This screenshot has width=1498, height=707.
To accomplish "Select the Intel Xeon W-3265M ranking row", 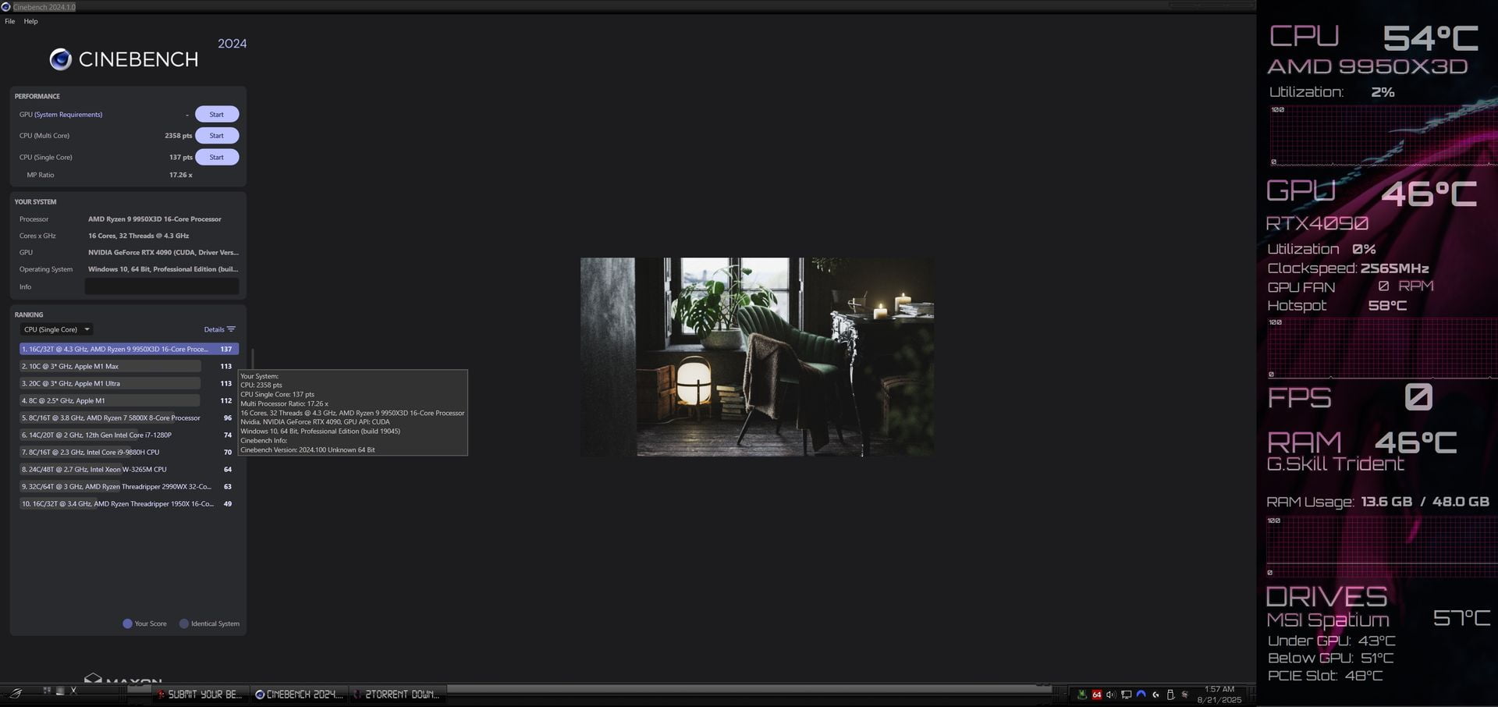I will coord(129,469).
